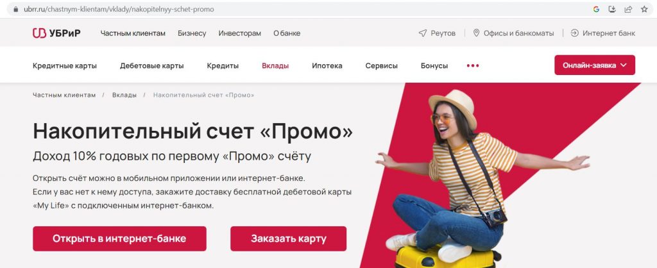The width and height of the screenshot is (657, 268).
Task: Expand the three-dot more menu
Action: (x=473, y=66)
